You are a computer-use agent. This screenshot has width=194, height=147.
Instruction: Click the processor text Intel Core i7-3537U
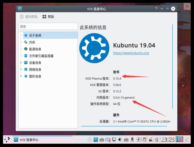click(141, 121)
